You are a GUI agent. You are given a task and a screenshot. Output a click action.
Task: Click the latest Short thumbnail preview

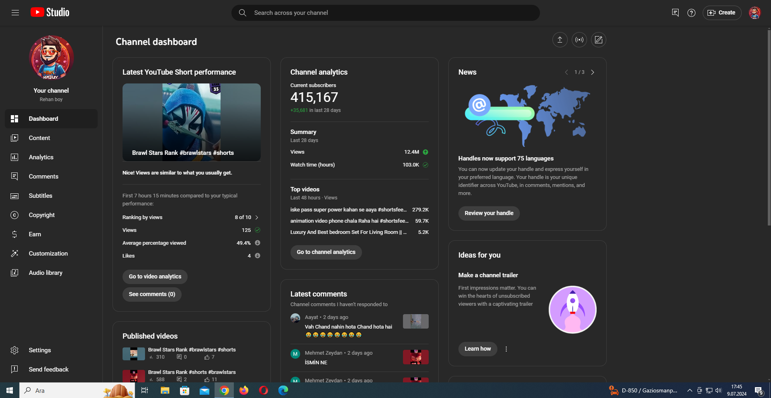pos(192,122)
